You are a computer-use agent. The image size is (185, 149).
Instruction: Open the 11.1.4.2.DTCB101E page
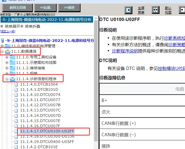pos(39,147)
